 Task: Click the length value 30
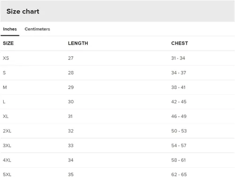pyautogui.click(x=71, y=102)
